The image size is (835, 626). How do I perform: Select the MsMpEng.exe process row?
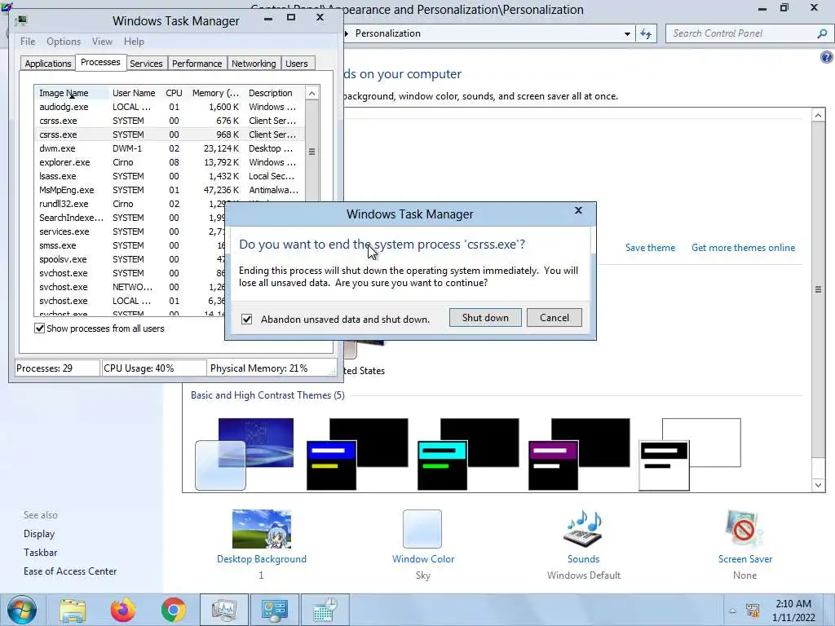pyautogui.click(x=170, y=190)
